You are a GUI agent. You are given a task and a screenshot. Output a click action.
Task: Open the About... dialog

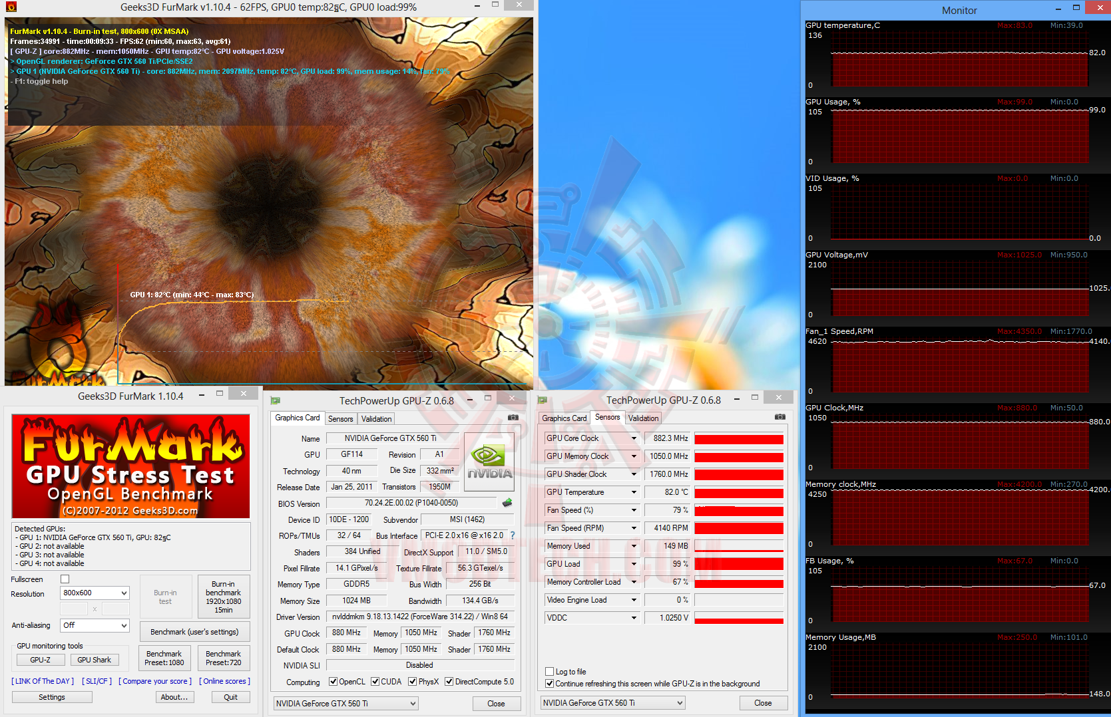[174, 697]
